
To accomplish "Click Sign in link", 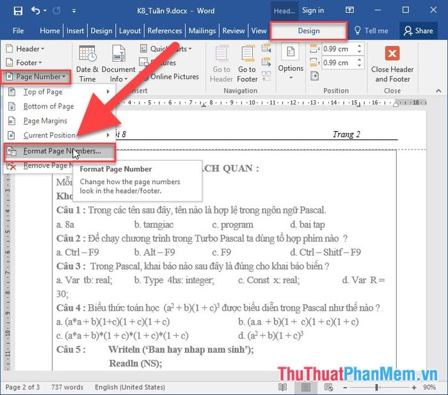I will 313,11.
